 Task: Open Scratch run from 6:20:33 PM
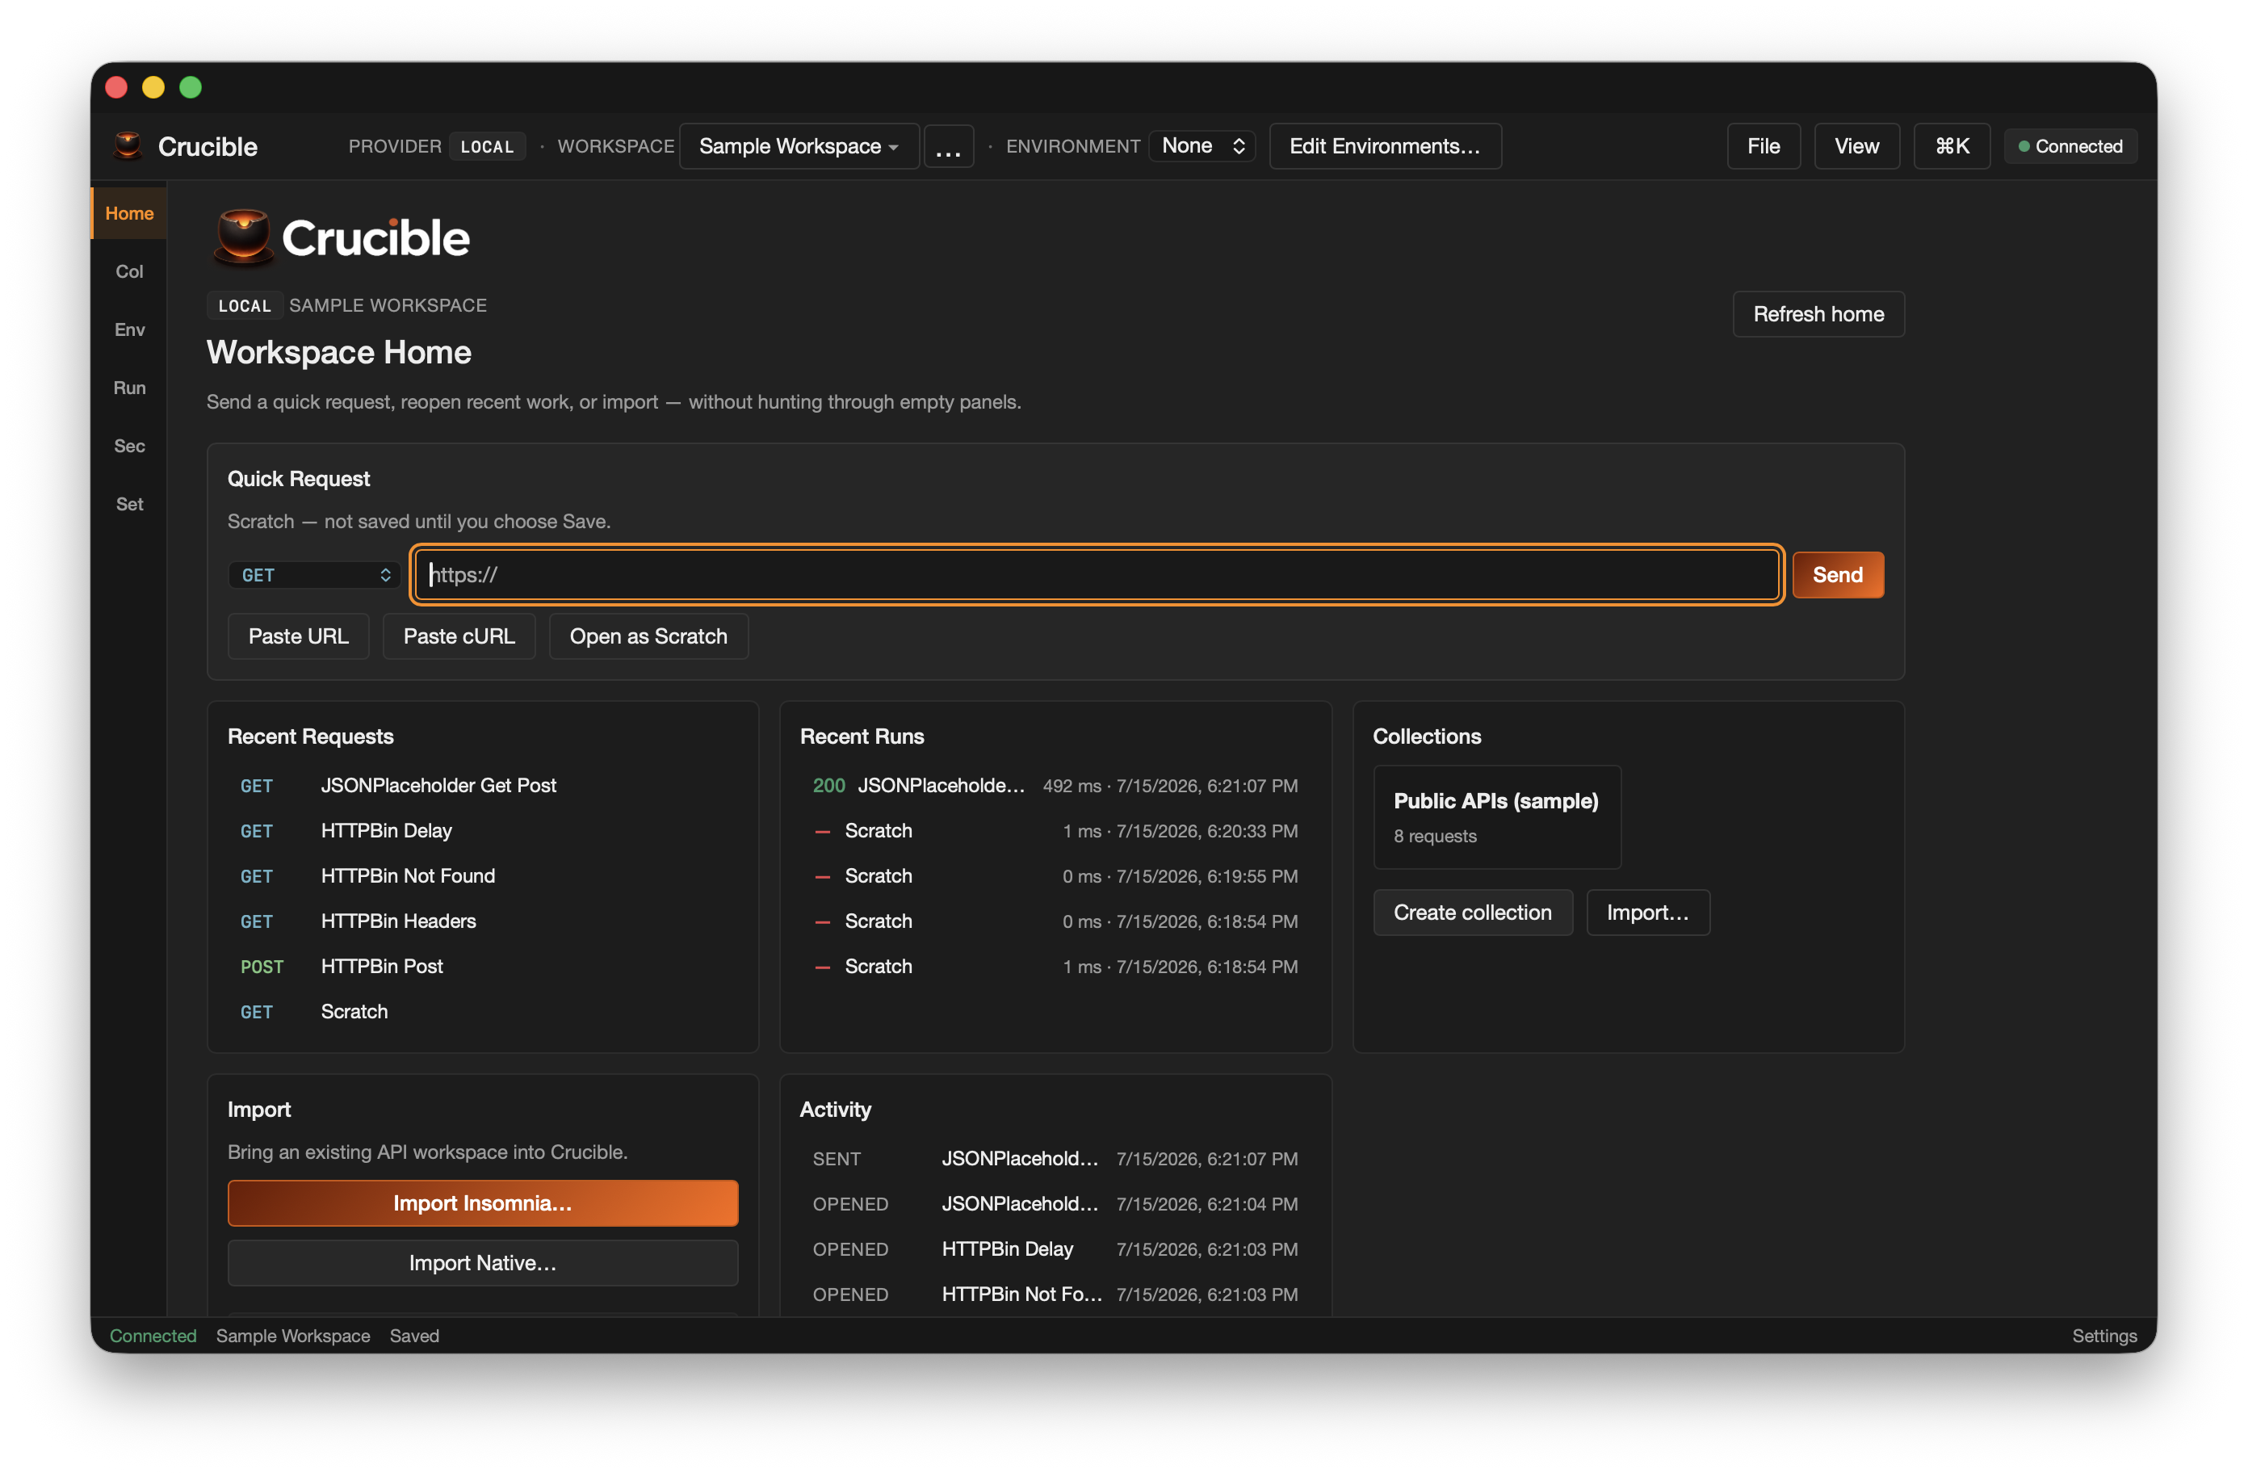[x=1055, y=830]
